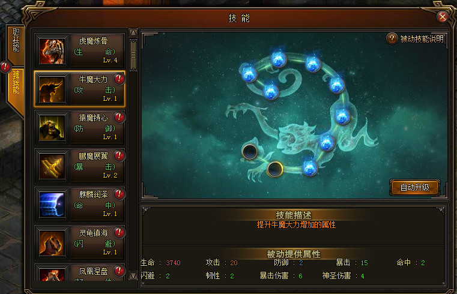Click the skill list scrollbar handle
457x294 pixels.
coord(133,55)
